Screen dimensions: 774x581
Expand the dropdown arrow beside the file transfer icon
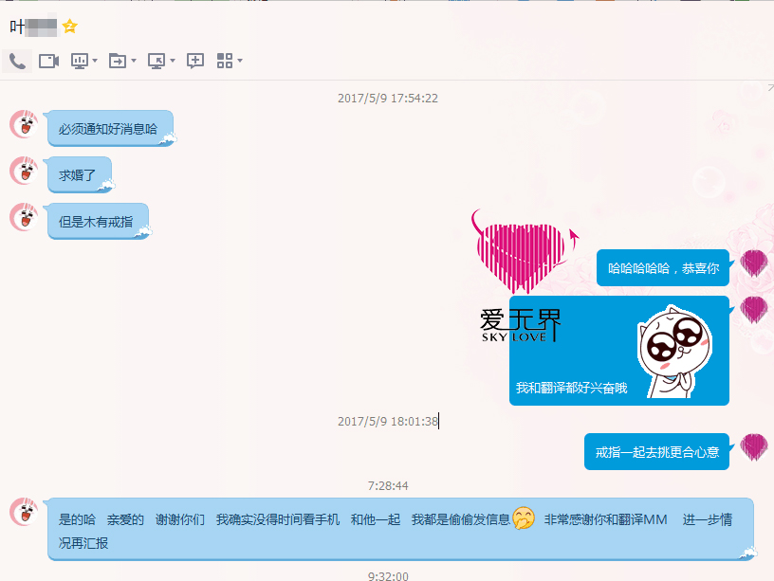(134, 62)
